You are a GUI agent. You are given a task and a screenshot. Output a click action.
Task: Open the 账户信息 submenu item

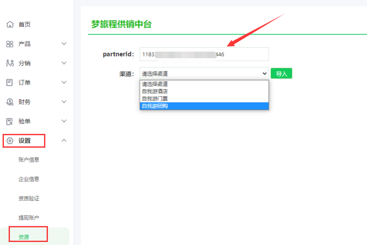tap(29, 160)
